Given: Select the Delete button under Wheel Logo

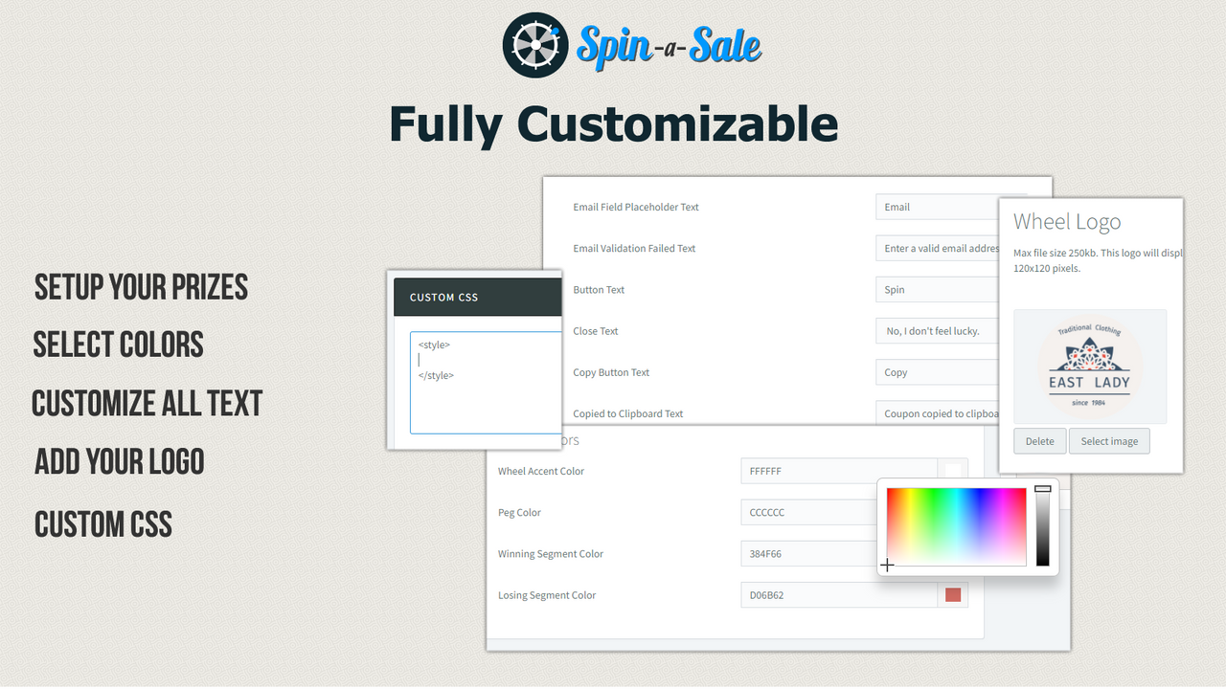Looking at the screenshot, I should coord(1039,441).
